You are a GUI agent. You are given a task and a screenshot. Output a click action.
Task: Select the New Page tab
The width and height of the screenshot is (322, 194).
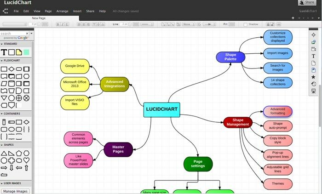[39, 18]
